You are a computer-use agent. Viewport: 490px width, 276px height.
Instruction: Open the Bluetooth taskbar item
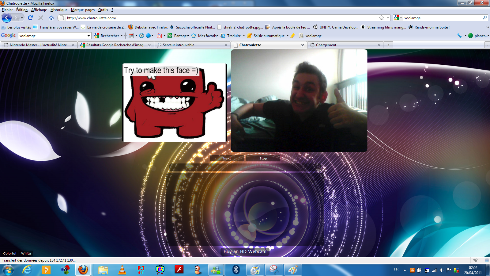point(236,270)
